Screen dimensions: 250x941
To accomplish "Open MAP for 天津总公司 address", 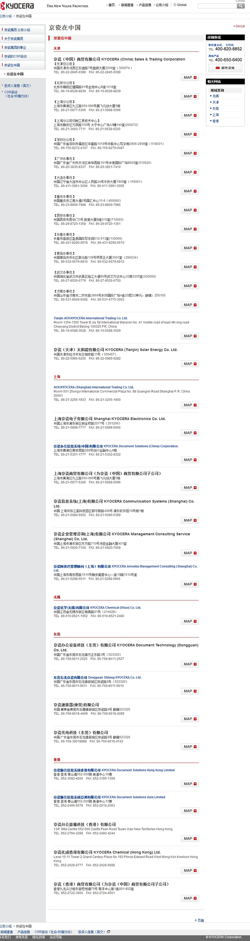I will click(190, 78).
